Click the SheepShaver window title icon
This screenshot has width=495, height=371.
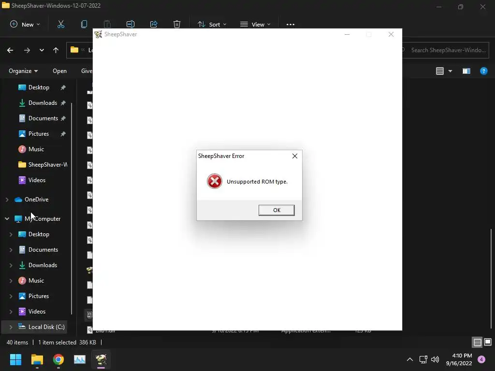(x=98, y=34)
